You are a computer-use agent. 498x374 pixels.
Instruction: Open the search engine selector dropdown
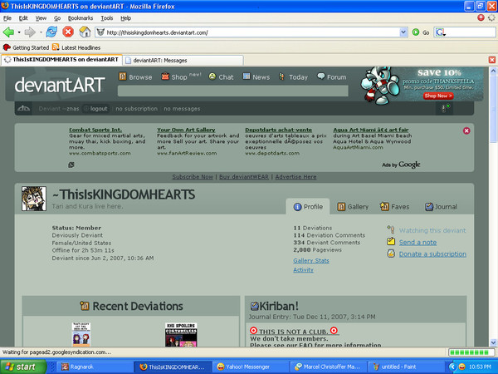[441, 32]
